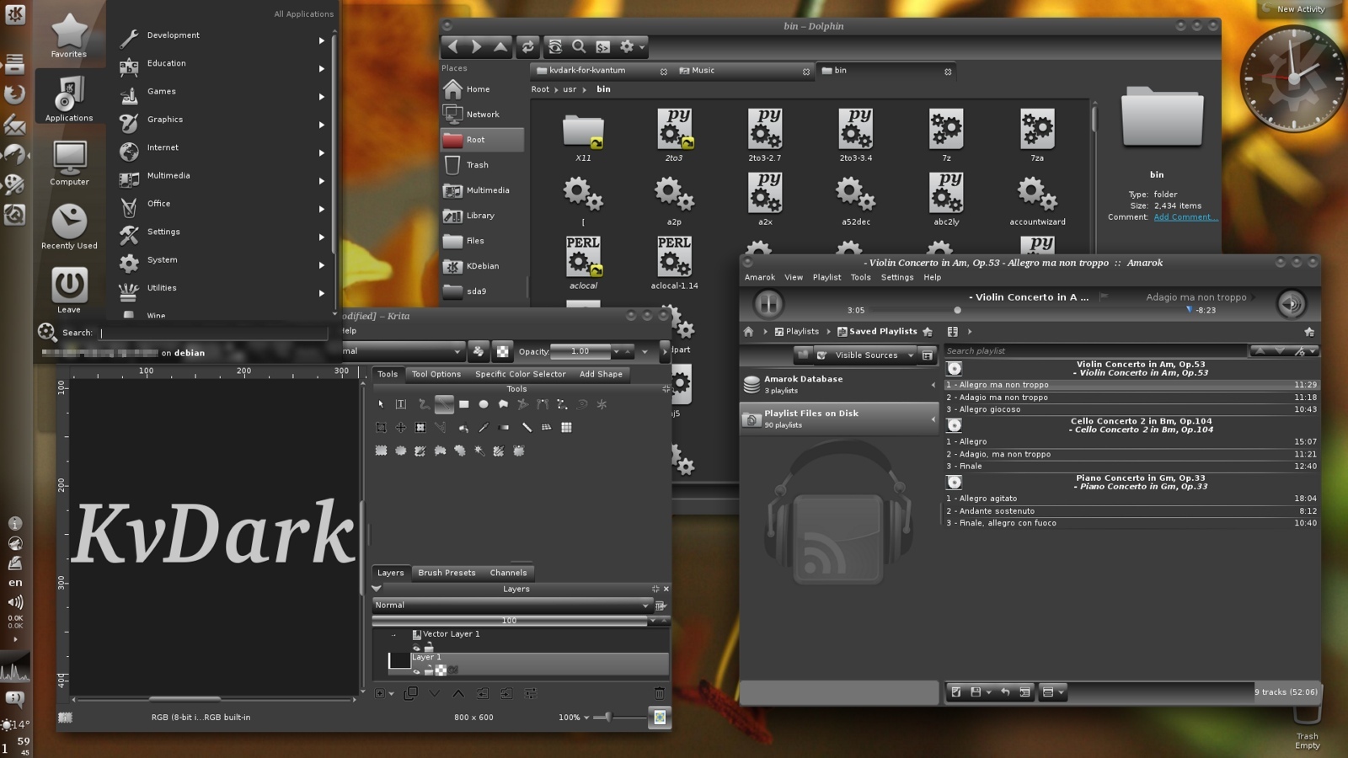The width and height of the screenshot is (1348, 758).
Task: Click Recently Used in the launcher
Action: click(x=69, y=227)
